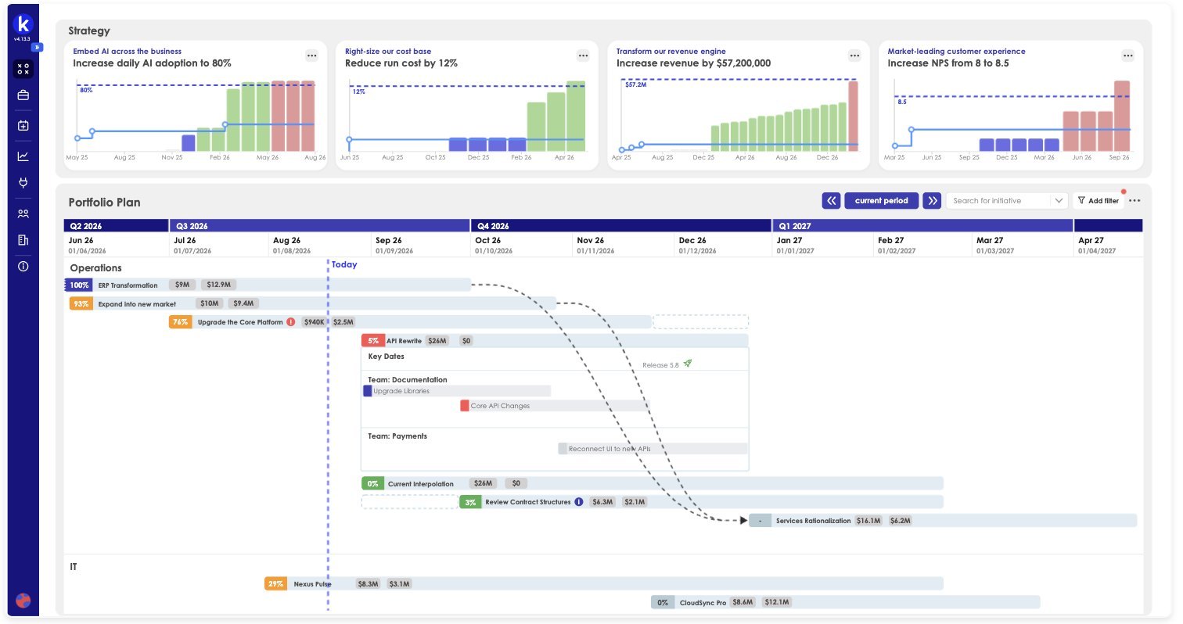Go to previous period with left double-arrow

[x=831, y=201]
